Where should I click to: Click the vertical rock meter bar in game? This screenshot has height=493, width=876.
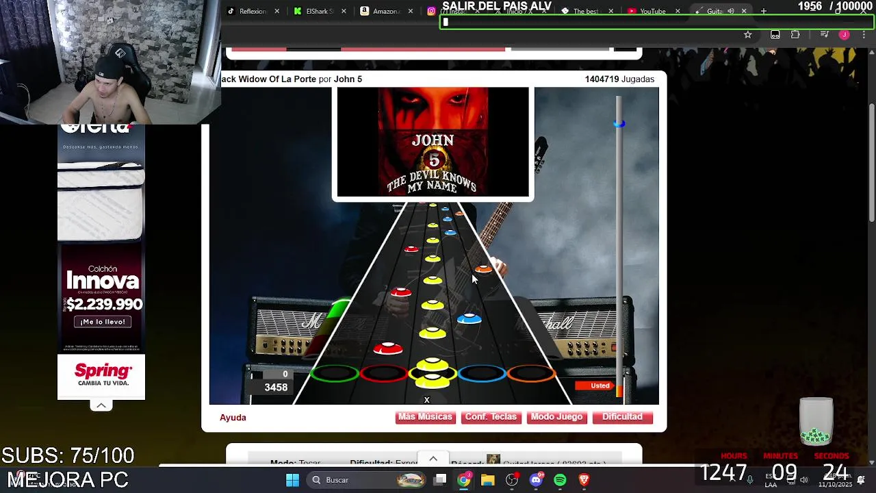pyautogui.click(x=619, y=246)
